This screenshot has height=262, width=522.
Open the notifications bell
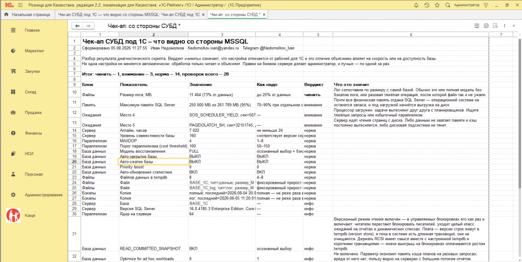click(416, 5)
